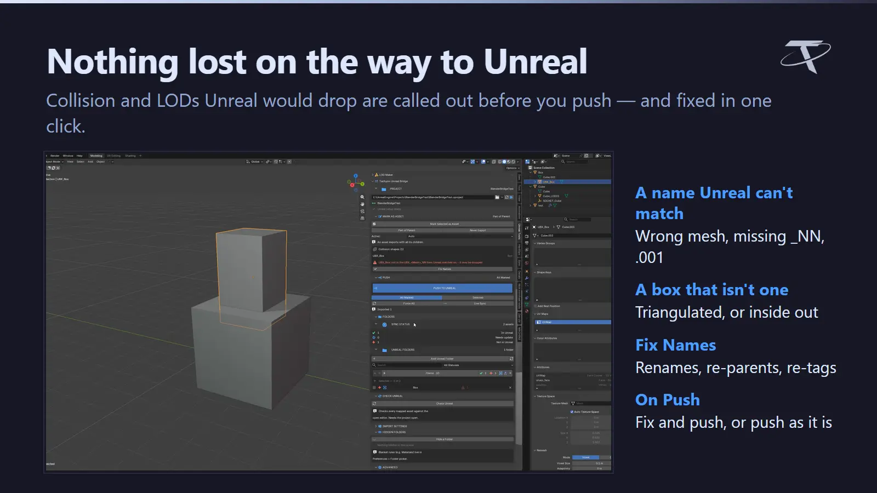This screenshot has width=877, height=493.
Task: Toggle the Mark Selected as Asset checkbox
Action: (x=374, y=224)
